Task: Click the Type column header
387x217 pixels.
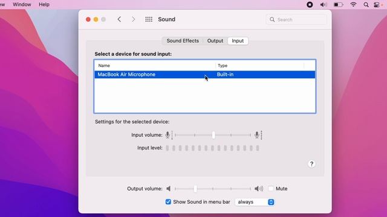Action: click(x=260, y=66)
